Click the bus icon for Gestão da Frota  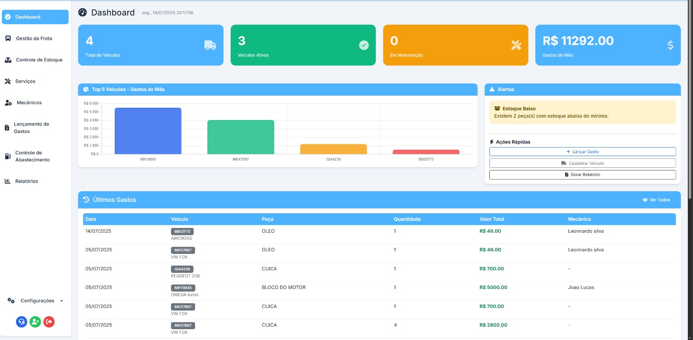8,38
